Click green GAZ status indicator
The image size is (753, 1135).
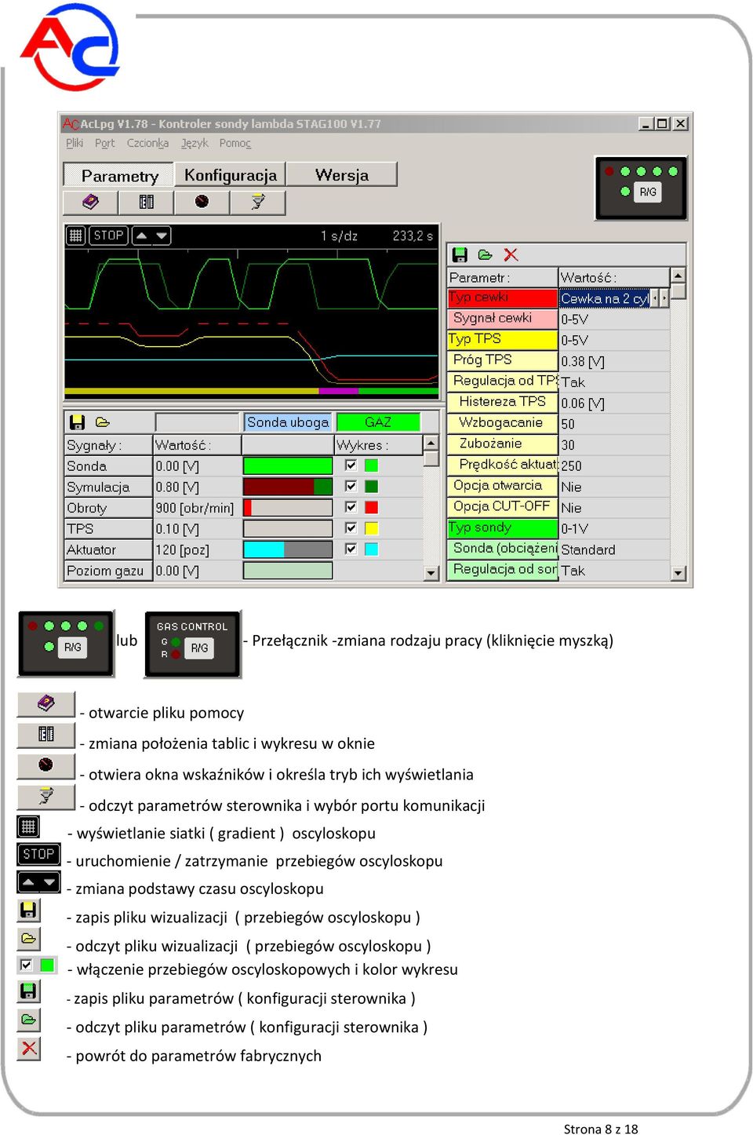pyautogui.click(x=378, y=422)
